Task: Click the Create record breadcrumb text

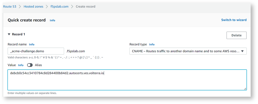Action: click(x=85, y=6)
